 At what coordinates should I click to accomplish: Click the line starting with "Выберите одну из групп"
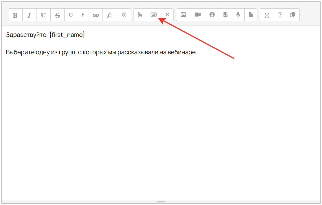tap(101, 52)
